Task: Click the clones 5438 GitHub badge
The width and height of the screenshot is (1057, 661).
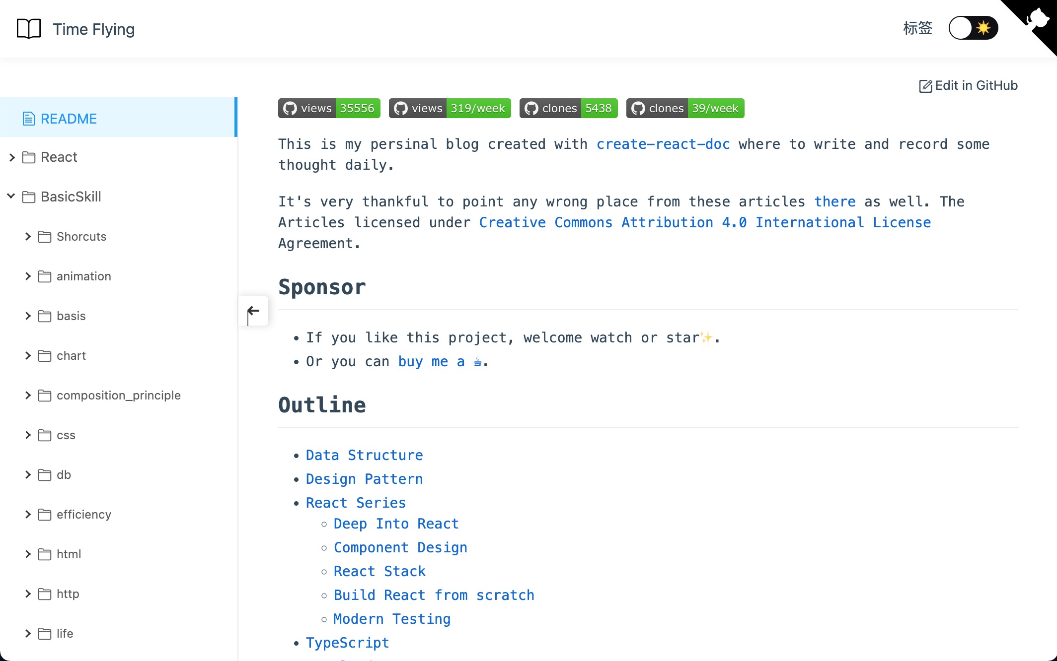Action: [x=568, y=108]
